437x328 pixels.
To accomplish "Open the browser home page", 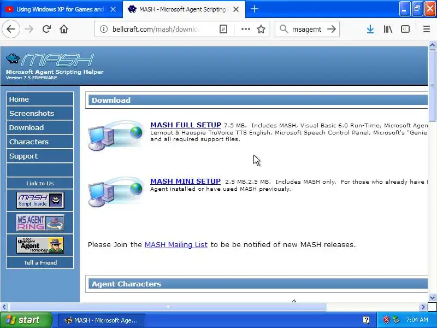I will point(64,29).
